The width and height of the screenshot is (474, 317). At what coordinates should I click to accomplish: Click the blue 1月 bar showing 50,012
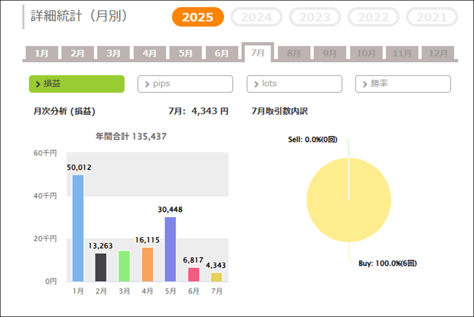click(x=78, y=228)
